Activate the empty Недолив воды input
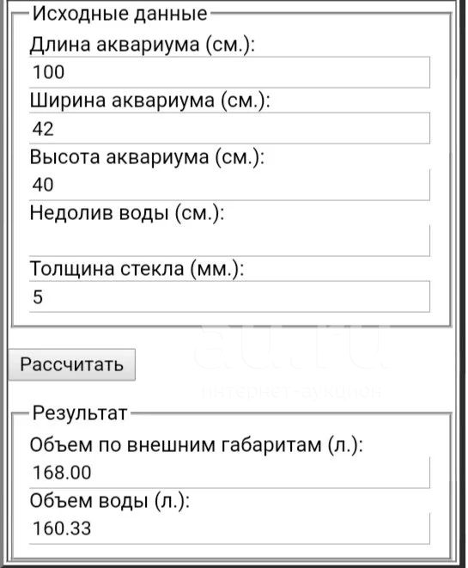 tap(229, 241)
